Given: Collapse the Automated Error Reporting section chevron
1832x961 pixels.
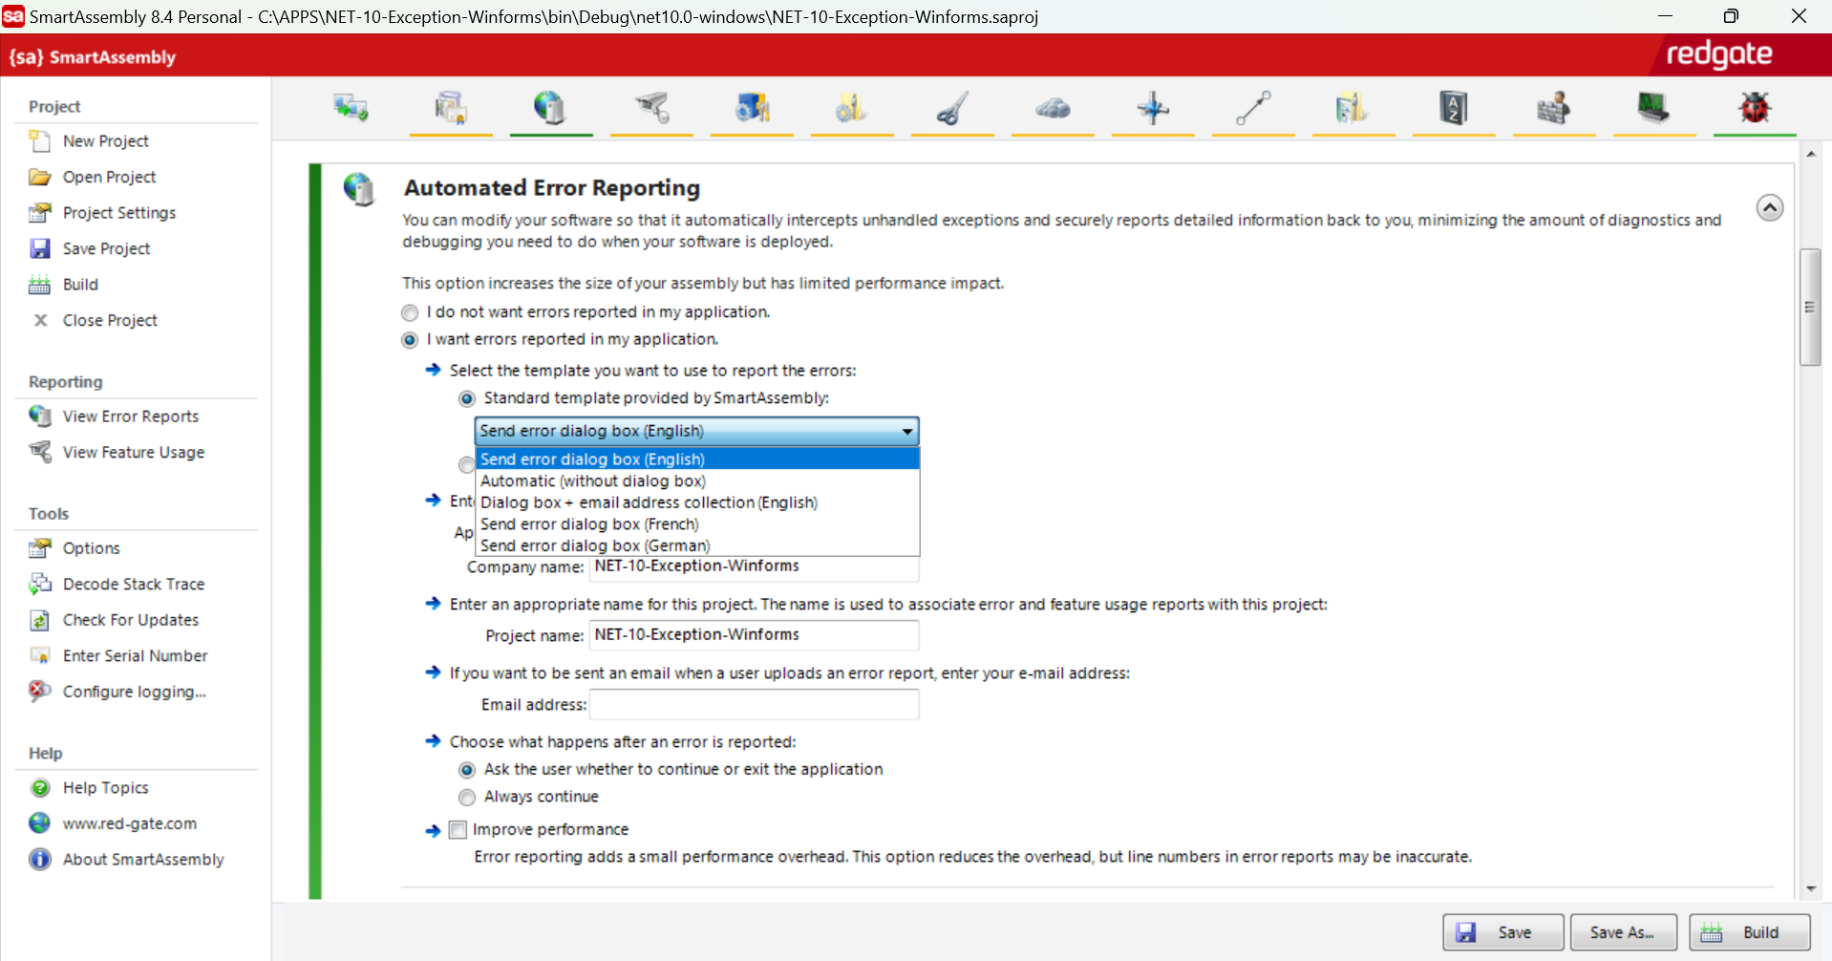Looking at the screenshot, I should 1769,208.
